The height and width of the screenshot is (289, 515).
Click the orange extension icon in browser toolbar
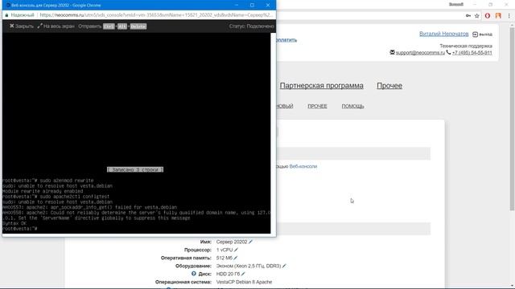(x=498, y=15)
